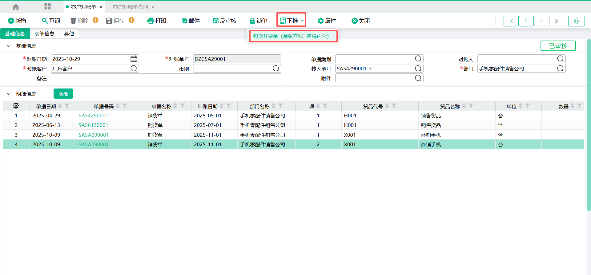591x275 pixels.
Task: Open document link SA54290001
Action: 93,116
